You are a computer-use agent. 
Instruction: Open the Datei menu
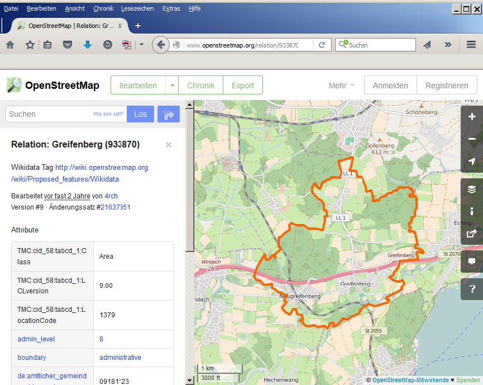[x=11, y=8]
